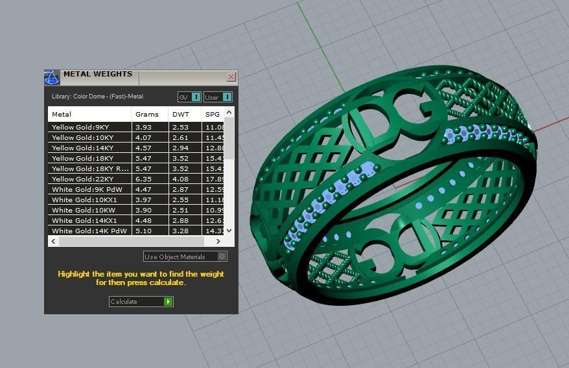Click the table's horizontal scrollbar thumb
Viewport: 569px width, 368px height.
pyautogui.click(x=132, y=242)
